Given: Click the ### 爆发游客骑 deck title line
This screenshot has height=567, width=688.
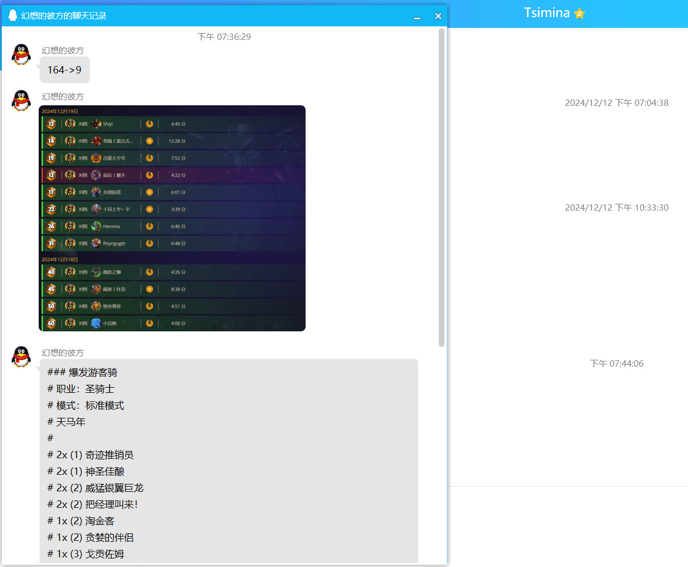Looking at the screenshot, I should point(83,373).
